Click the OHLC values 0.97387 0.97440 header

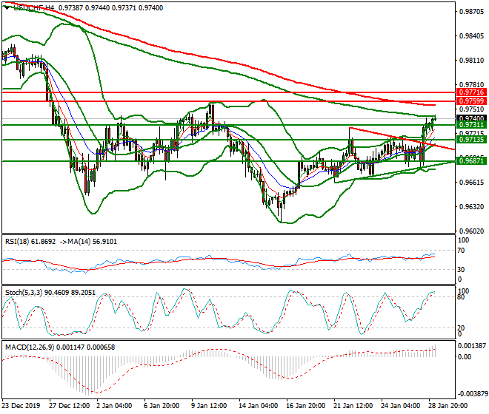(x=84, y=8)
